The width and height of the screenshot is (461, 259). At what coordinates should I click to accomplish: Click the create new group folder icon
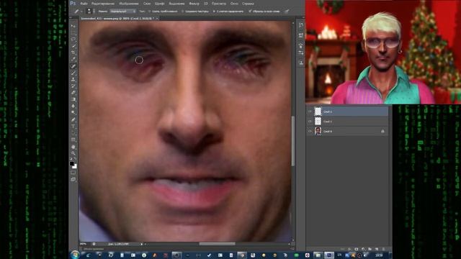370,249
